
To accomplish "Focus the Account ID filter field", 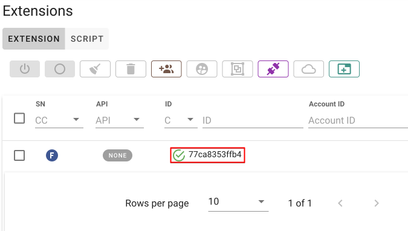I will tap(358, 120).
